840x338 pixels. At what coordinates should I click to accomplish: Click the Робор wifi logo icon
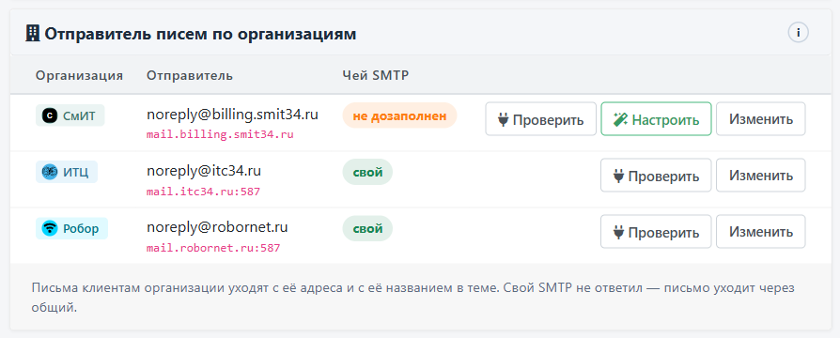coord(50,228)
